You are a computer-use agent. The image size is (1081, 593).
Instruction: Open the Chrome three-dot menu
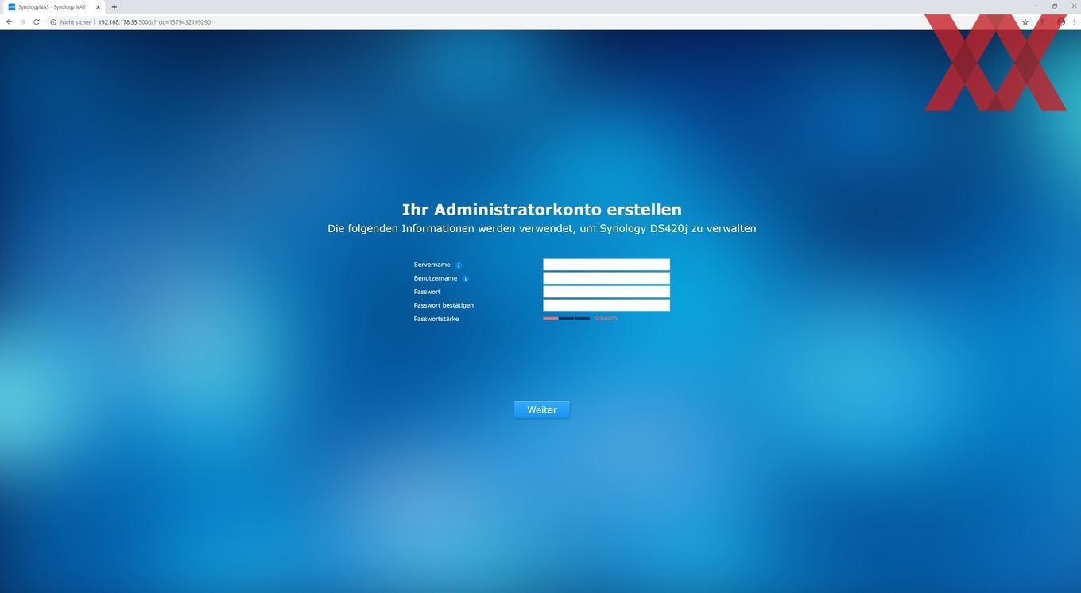tap(1075, 22)
